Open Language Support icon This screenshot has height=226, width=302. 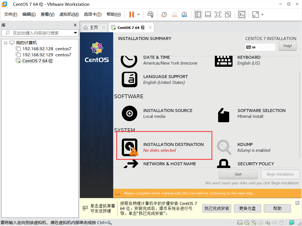click(130, 79)
